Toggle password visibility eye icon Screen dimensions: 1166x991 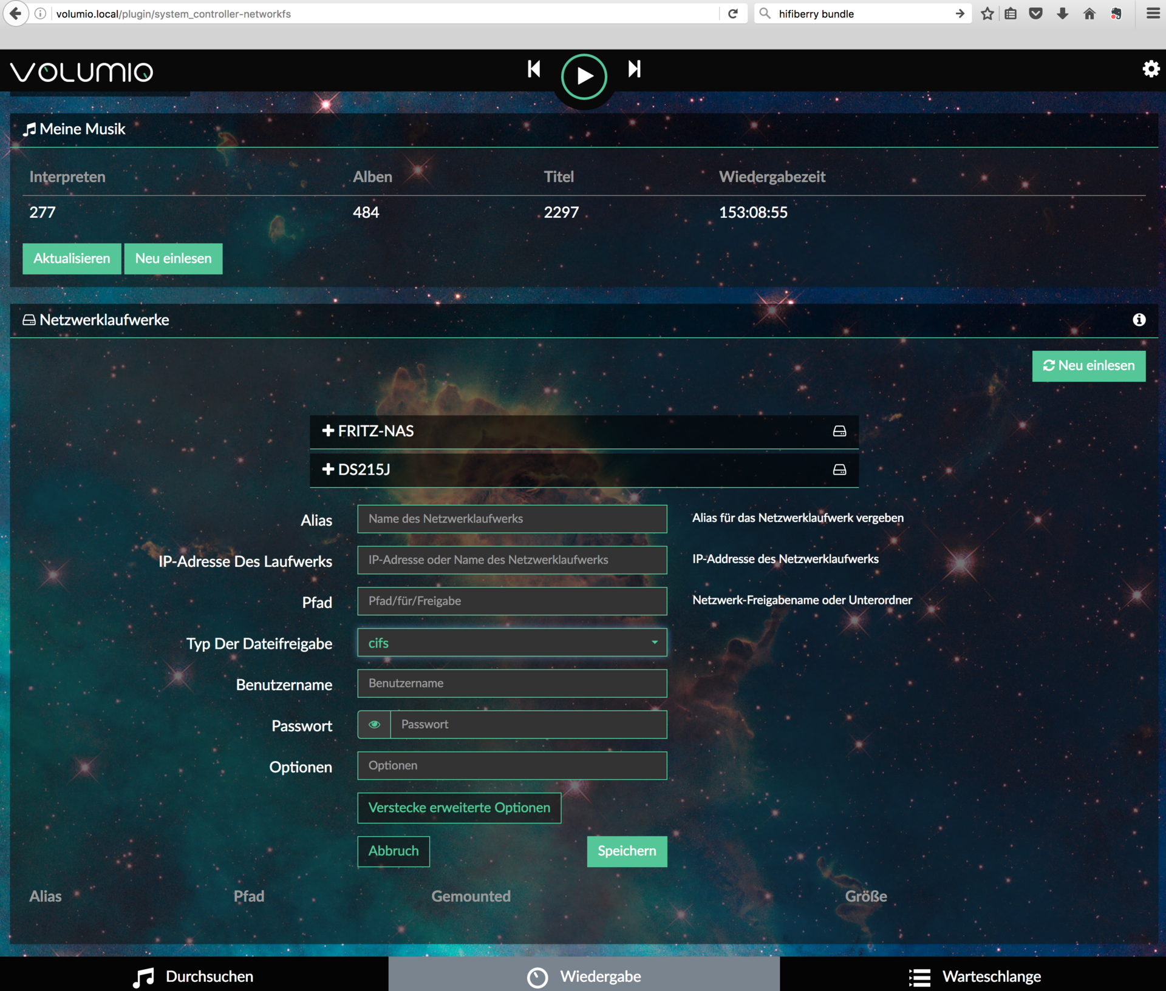pyautogui.click(x=374, y=725)
